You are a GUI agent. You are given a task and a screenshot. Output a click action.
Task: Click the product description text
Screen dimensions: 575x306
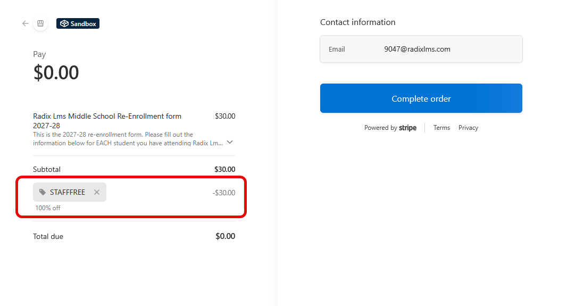tap(128, 139)
